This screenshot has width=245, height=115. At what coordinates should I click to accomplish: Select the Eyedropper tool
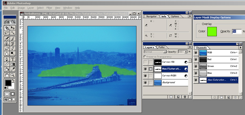point(13,69)
